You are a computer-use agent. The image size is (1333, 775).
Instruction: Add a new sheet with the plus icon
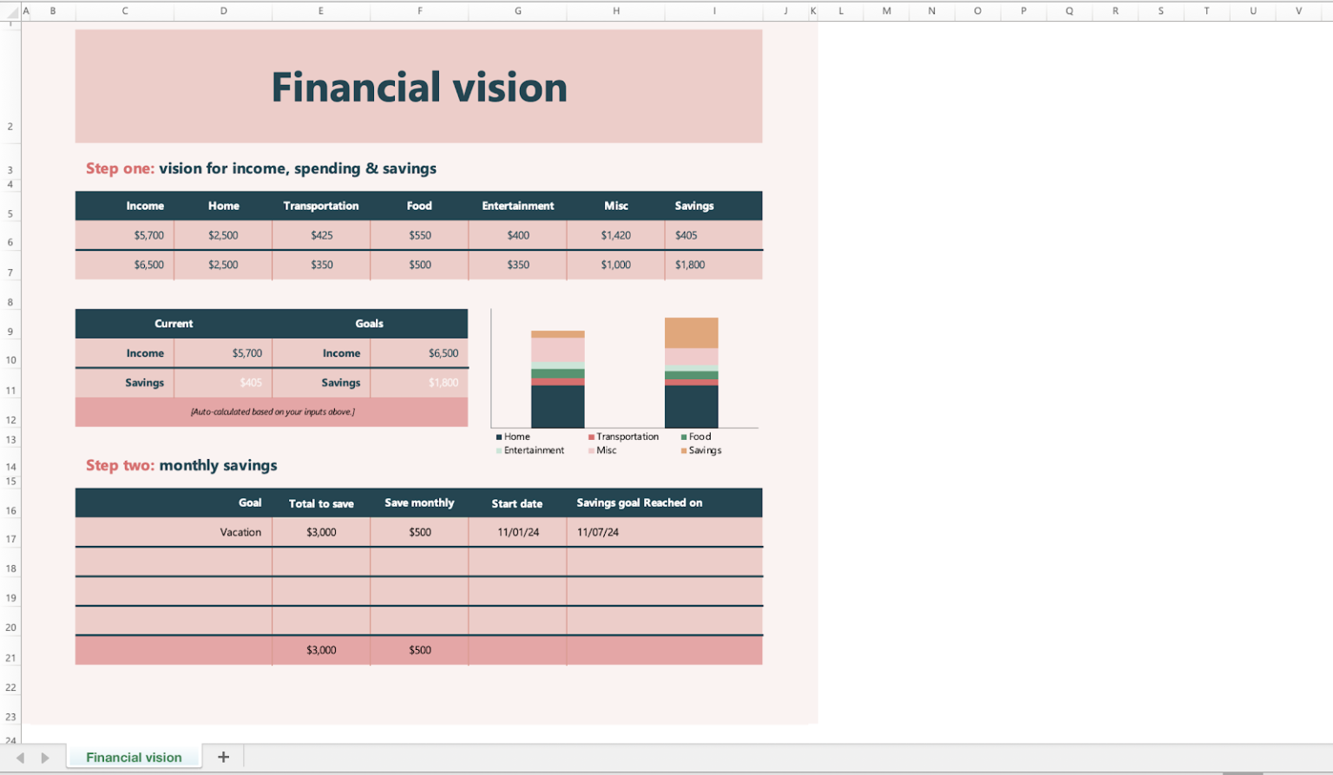223,757
